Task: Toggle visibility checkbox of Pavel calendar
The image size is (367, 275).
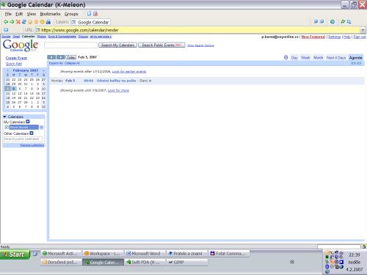Action: (7, 127)
